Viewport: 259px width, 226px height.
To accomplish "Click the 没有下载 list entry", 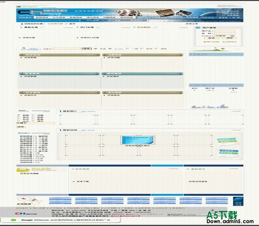I will 83,181.
